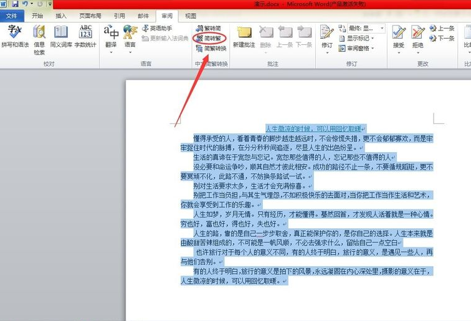Switch to the 邮件 tab

click(x=143, y=16)
